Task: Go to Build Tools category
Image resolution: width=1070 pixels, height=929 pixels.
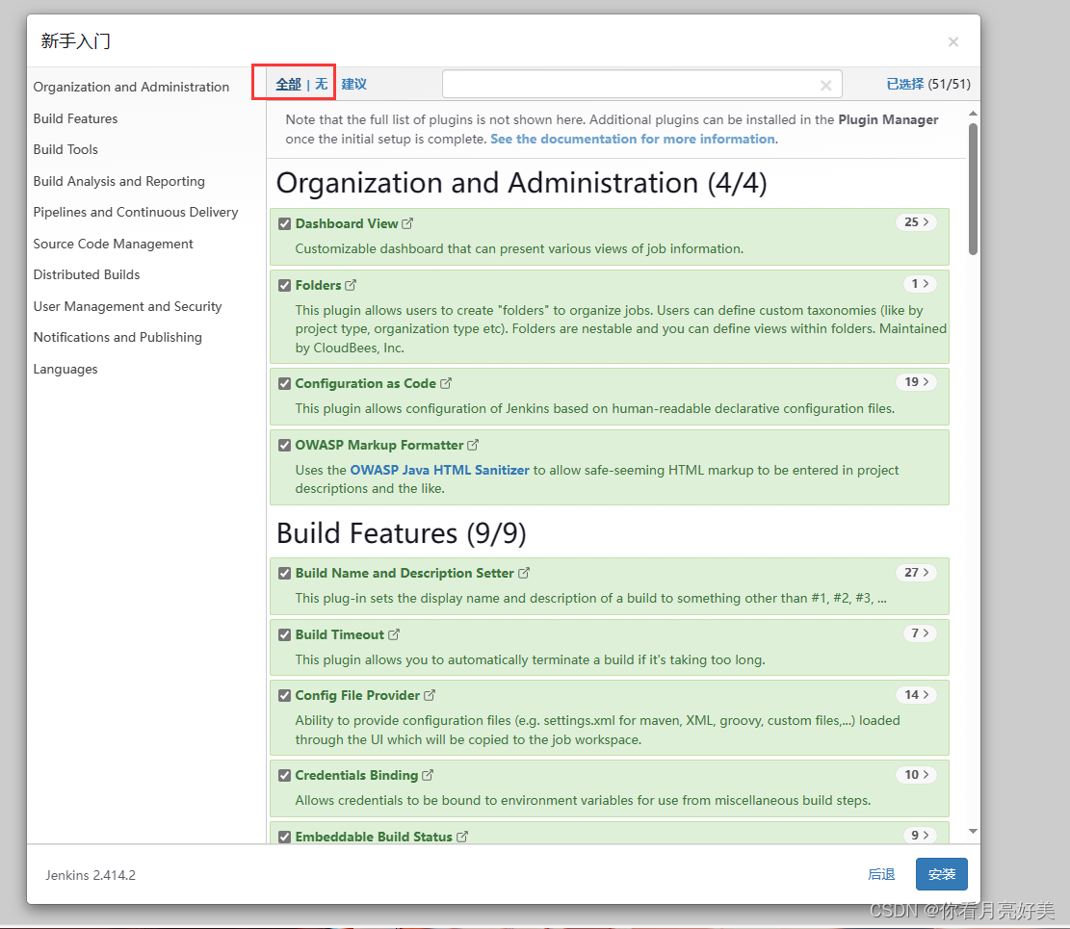Action: (65, 149)
